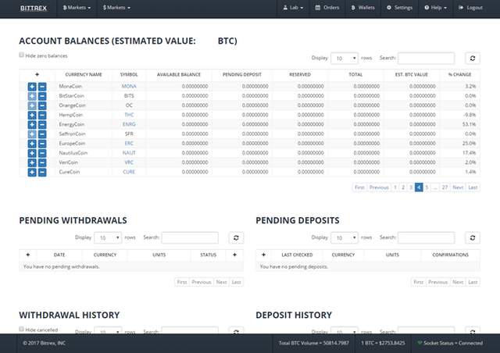The height and width of the screenshot is (353, 500).
Task: Click the withdraw minus icon for CureCoin
Action: (42, 173)
